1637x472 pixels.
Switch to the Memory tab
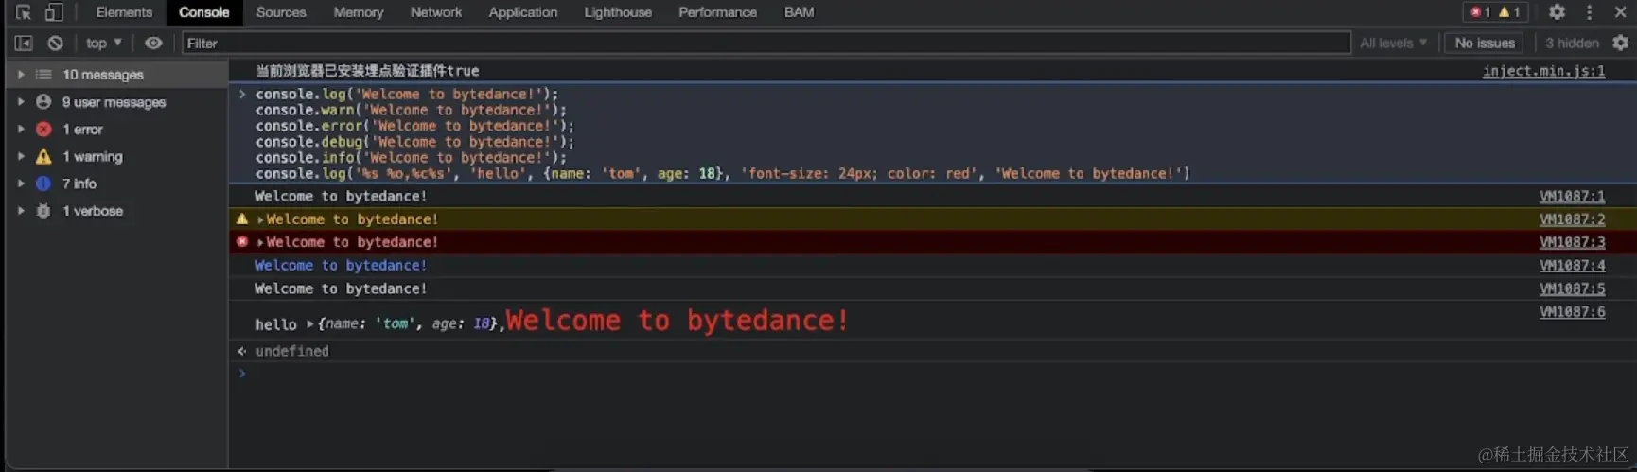(x=359, y=12)
